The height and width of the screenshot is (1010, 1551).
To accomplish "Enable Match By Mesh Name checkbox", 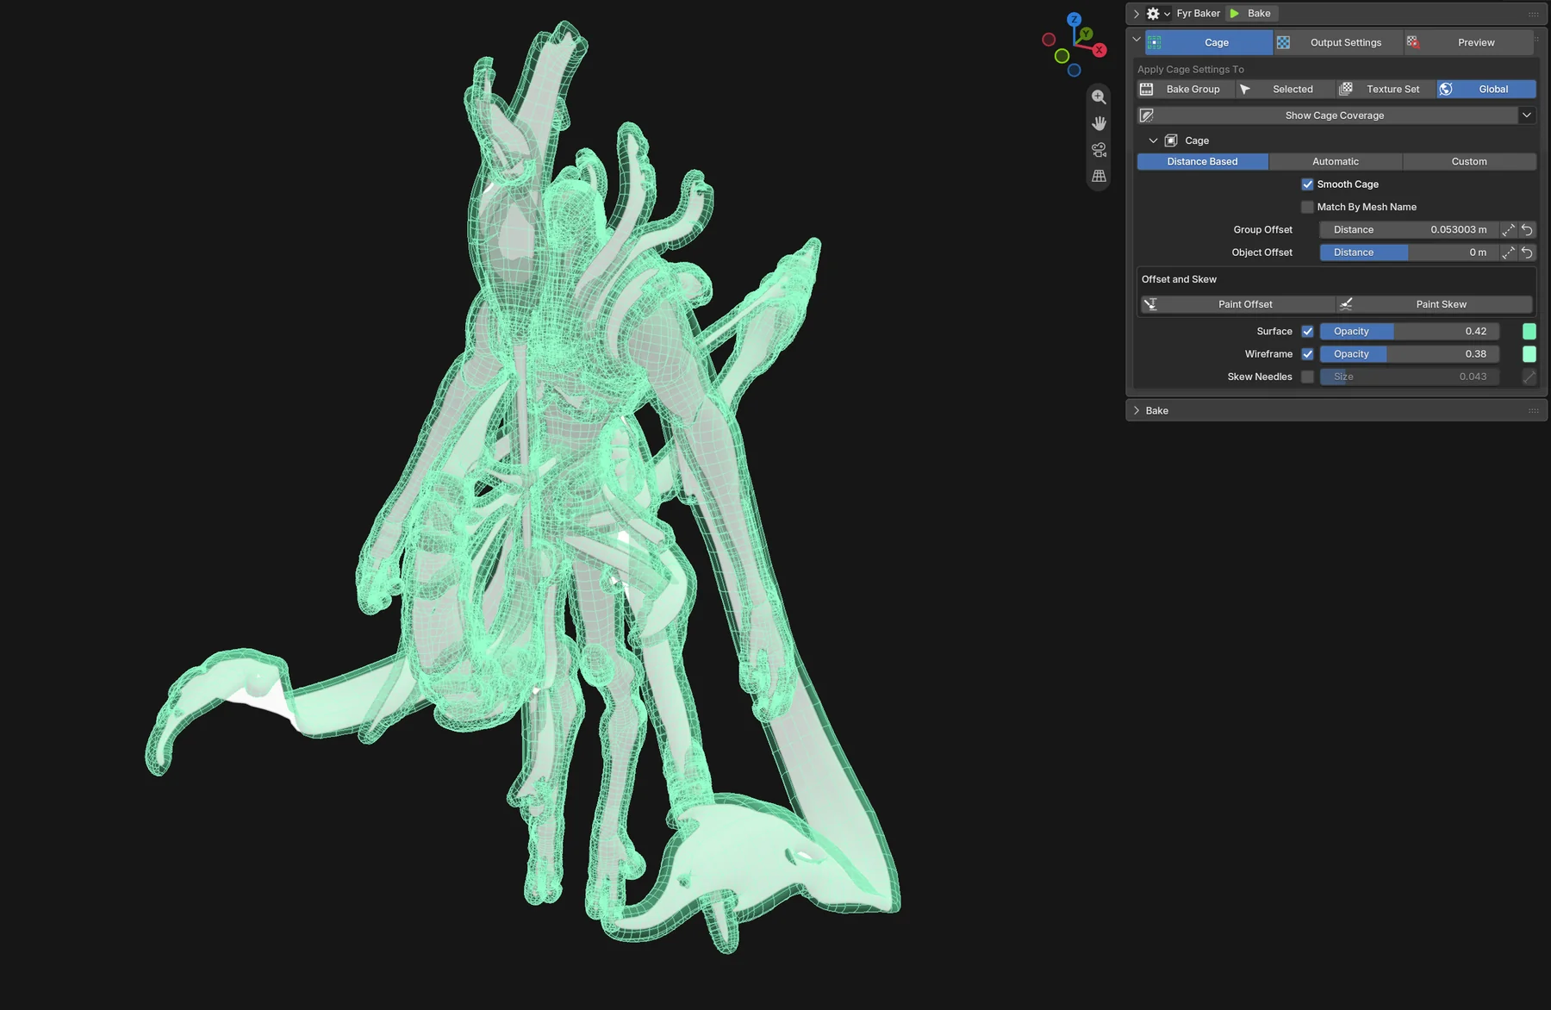I will [1307, 207].
